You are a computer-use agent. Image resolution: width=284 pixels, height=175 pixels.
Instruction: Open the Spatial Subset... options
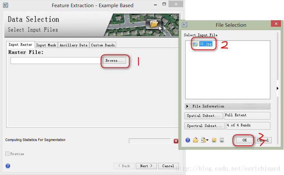click(204, 116)
